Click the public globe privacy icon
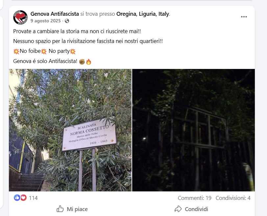267x216 pixels. click(67, 21)
